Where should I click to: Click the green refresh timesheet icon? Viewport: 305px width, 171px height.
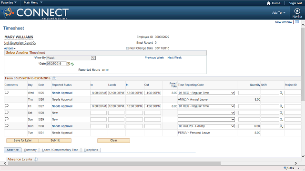point(72,64)
